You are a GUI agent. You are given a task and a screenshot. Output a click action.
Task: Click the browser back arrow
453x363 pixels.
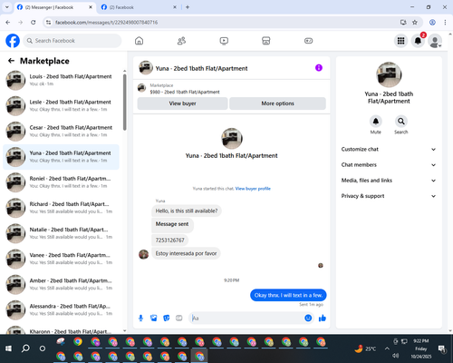8,22
